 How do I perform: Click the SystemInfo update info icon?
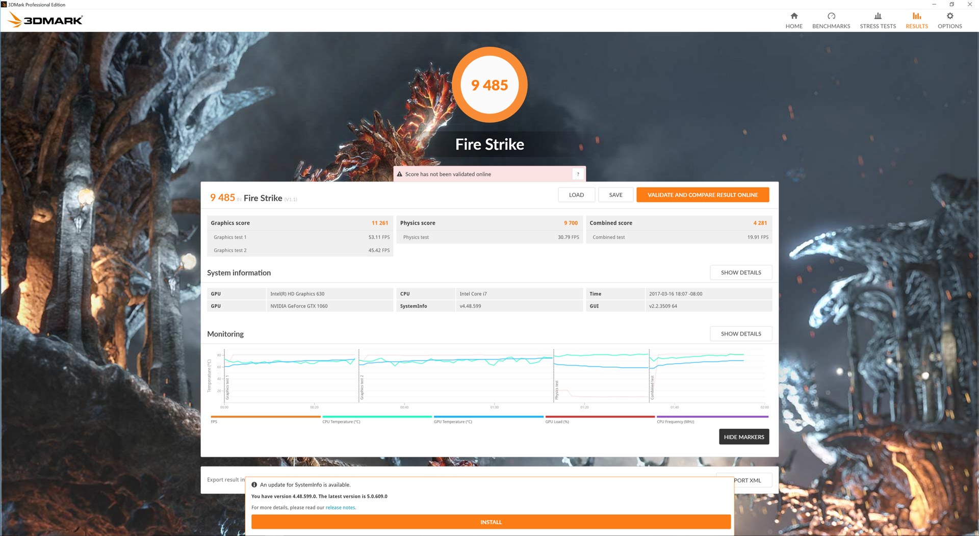coord(254,485)
